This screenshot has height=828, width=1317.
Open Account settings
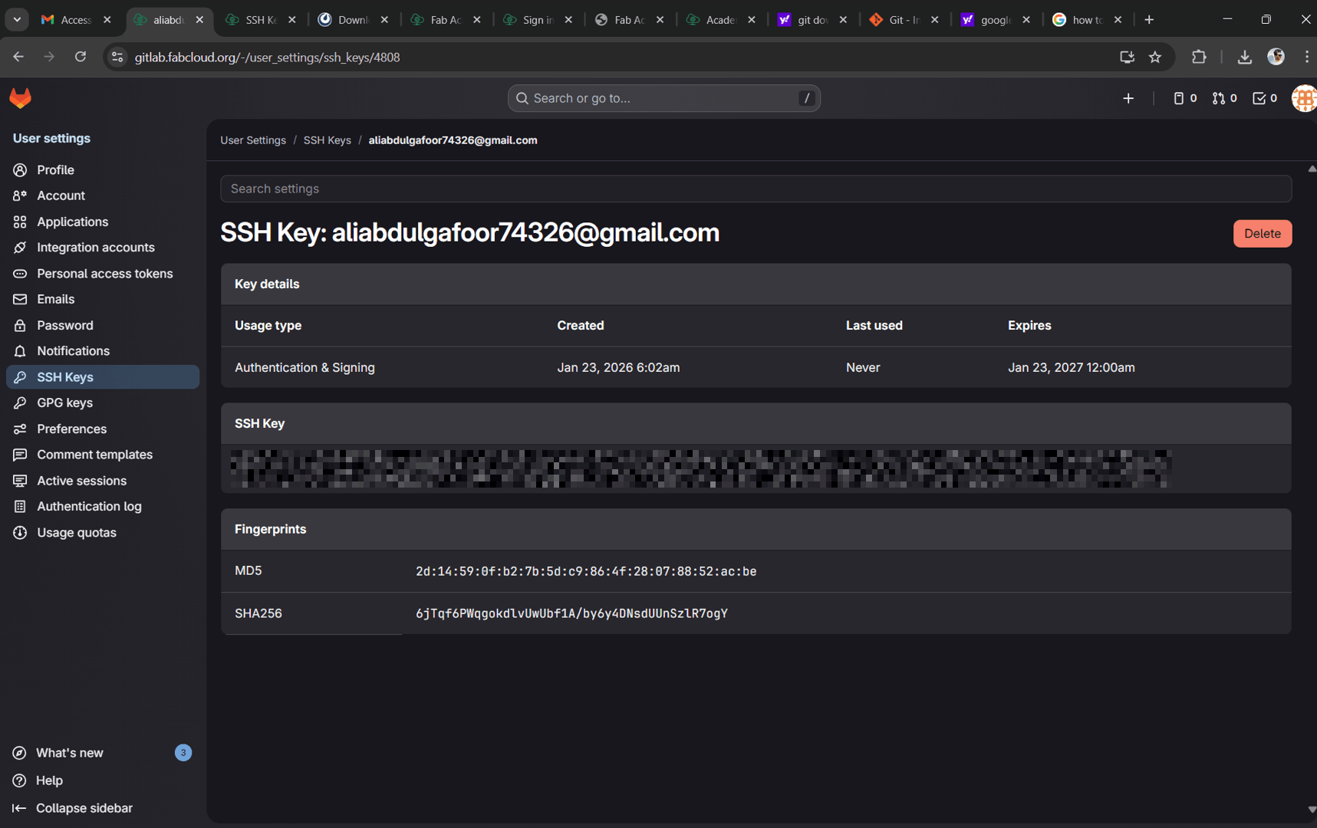tap(103, 195)
